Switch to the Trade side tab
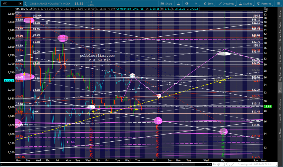 tap(280, 14)
